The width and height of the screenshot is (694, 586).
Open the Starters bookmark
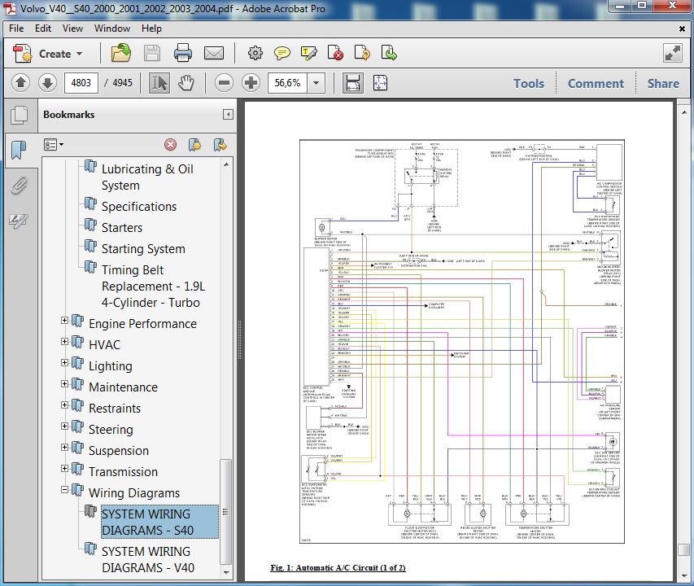(x=122, y=228)
